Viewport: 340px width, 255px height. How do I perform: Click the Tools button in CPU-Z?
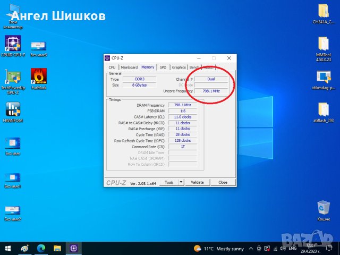(x=169, y=182)
